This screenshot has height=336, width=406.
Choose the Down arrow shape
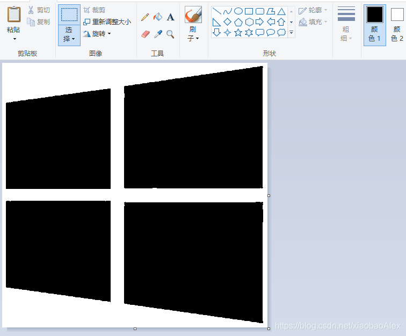216,33
